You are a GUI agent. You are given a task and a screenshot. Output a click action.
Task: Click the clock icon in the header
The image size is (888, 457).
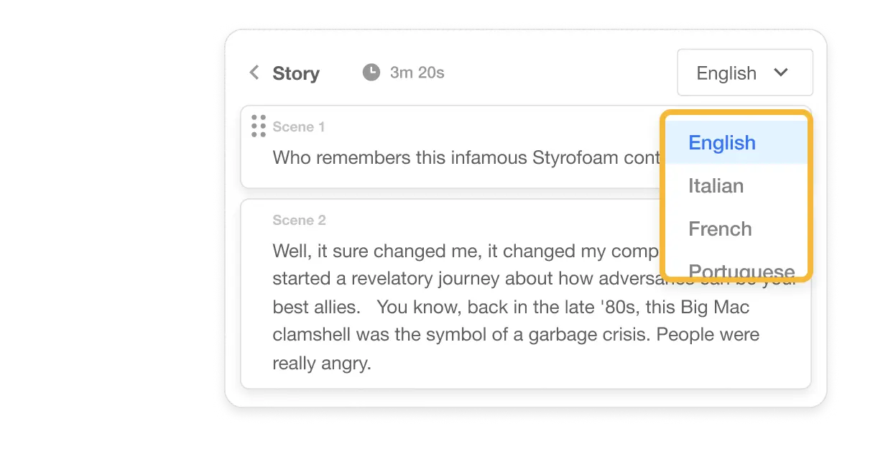click(x=371, y=73)
